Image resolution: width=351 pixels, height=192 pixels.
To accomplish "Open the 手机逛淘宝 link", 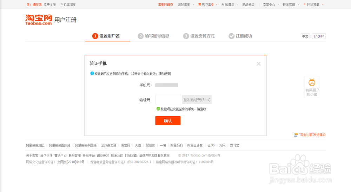I will 68,5.
